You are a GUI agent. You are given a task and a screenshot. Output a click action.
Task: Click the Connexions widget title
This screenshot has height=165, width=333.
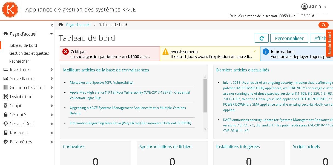pos(74,146)
